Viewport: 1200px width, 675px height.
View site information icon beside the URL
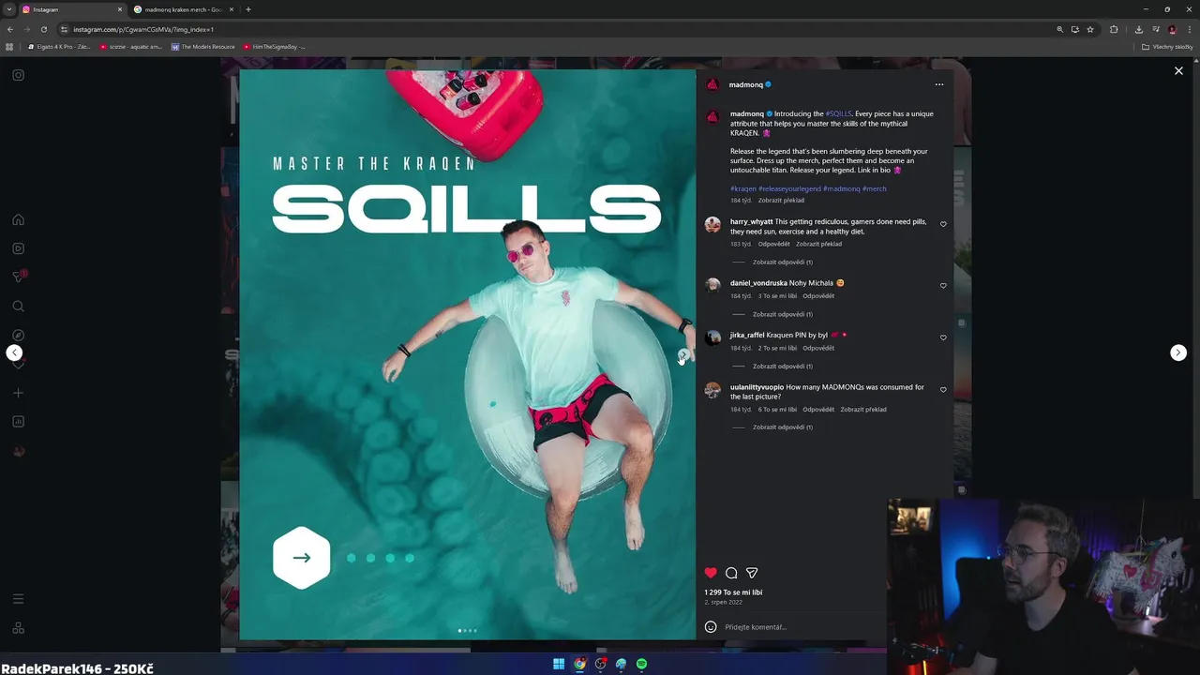(64, 29)
